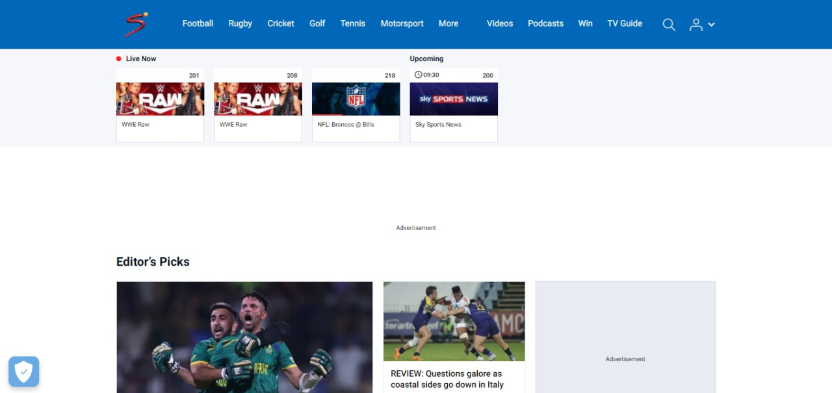Open WWE Raw on channel 201

[x=160, y=105]
